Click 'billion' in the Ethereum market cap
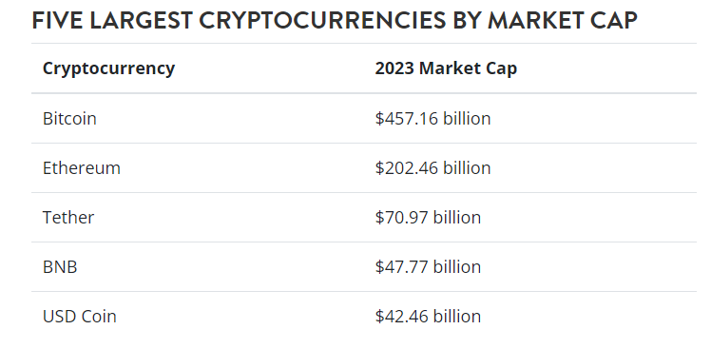This screenshot has width=711, height=349. 467,167
